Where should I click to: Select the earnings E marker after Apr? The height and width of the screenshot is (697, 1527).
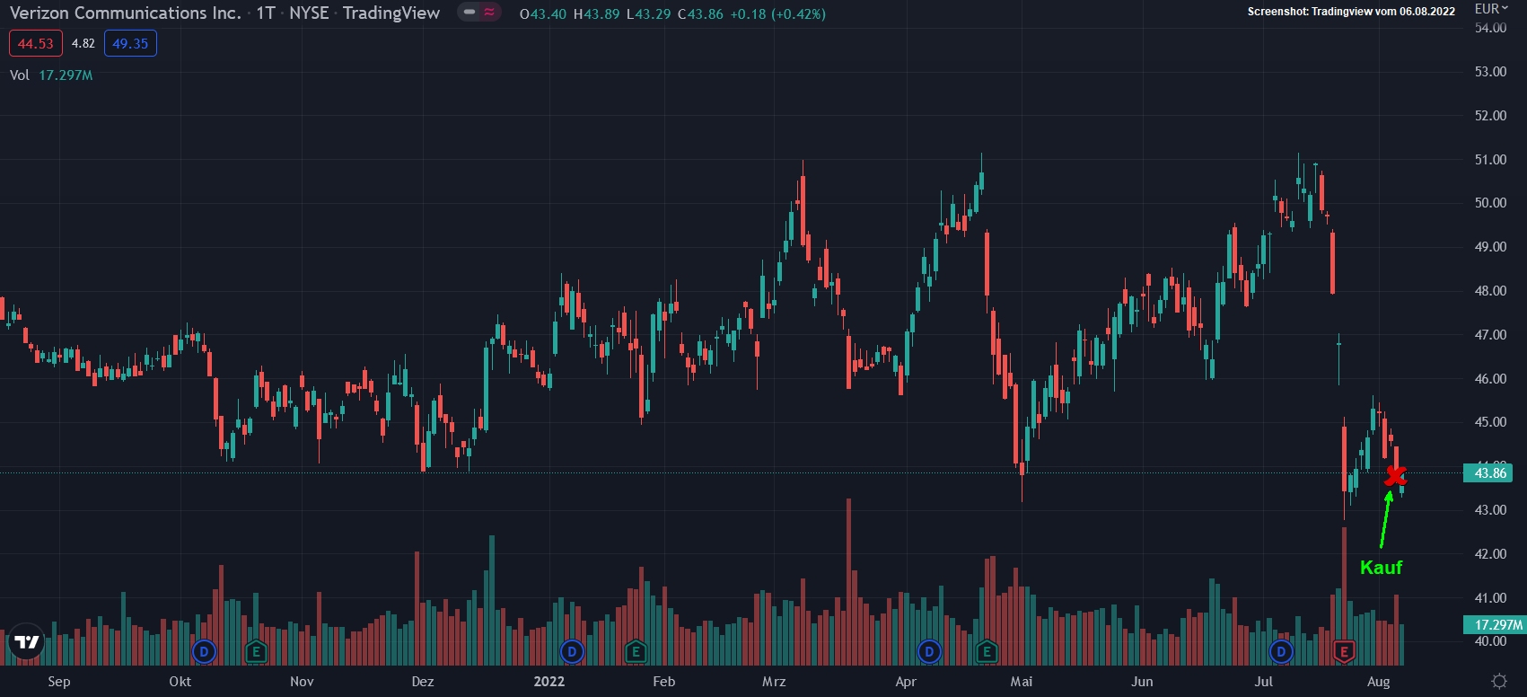(987, 651)
